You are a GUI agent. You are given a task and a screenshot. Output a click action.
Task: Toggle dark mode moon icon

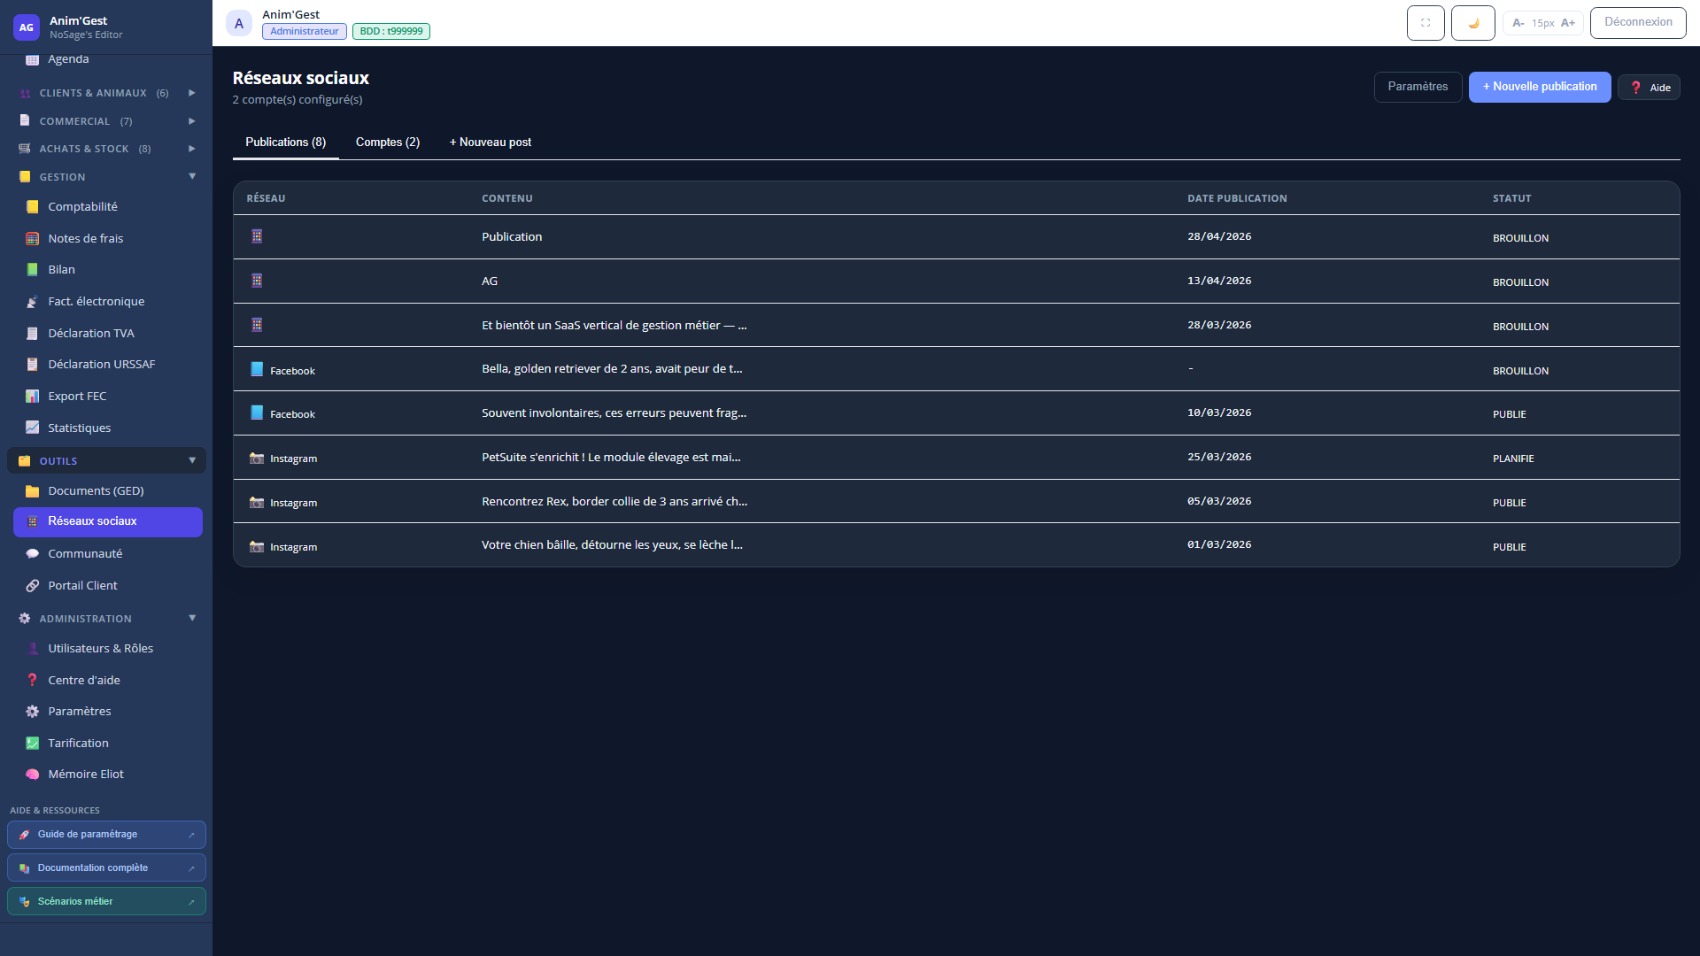(1473, 23)
